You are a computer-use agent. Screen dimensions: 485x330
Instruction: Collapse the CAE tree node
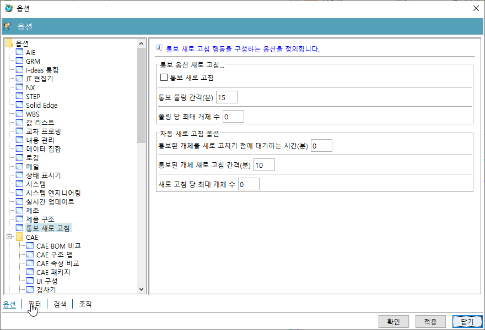click(9, 237)
